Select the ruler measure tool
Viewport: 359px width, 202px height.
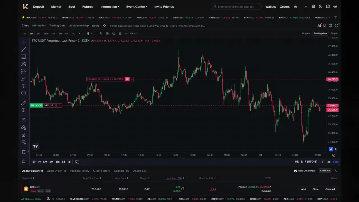click(24, 103)
